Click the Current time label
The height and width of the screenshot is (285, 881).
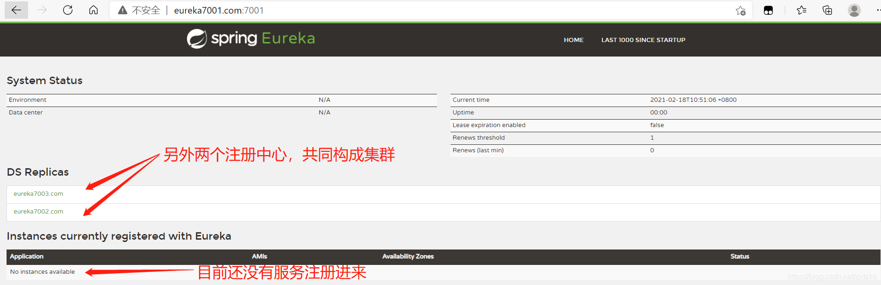coord(471,100)
